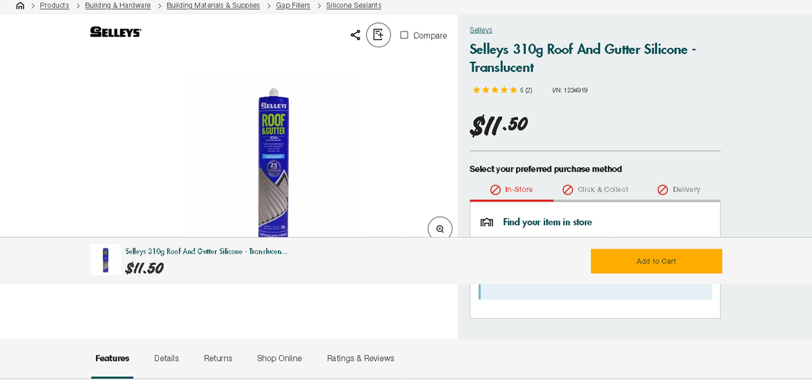The height and width of the screenshot is (389, 812).
Task: Click the five-star rating icons
Action: [495, 90]
